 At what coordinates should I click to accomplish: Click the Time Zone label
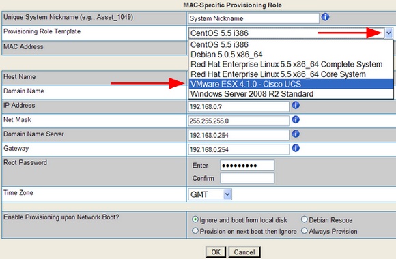point(18,193)
